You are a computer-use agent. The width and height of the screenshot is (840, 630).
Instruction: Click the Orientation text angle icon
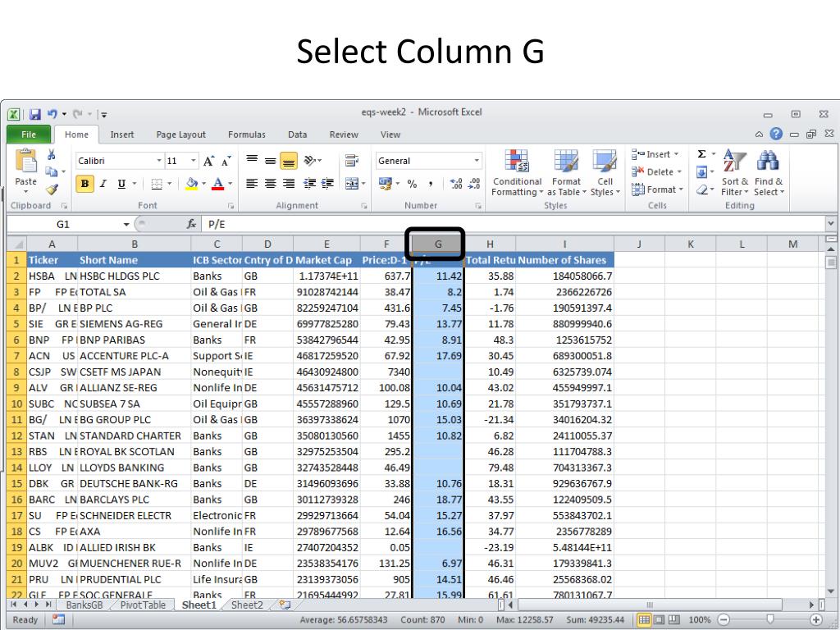[310, 160]
